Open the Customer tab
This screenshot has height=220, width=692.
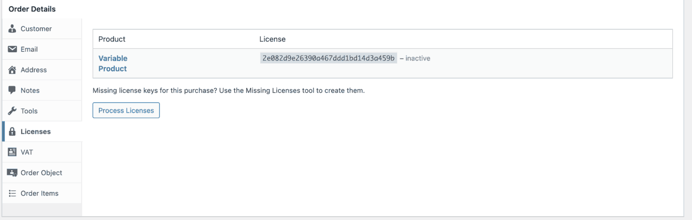point(42,29)
